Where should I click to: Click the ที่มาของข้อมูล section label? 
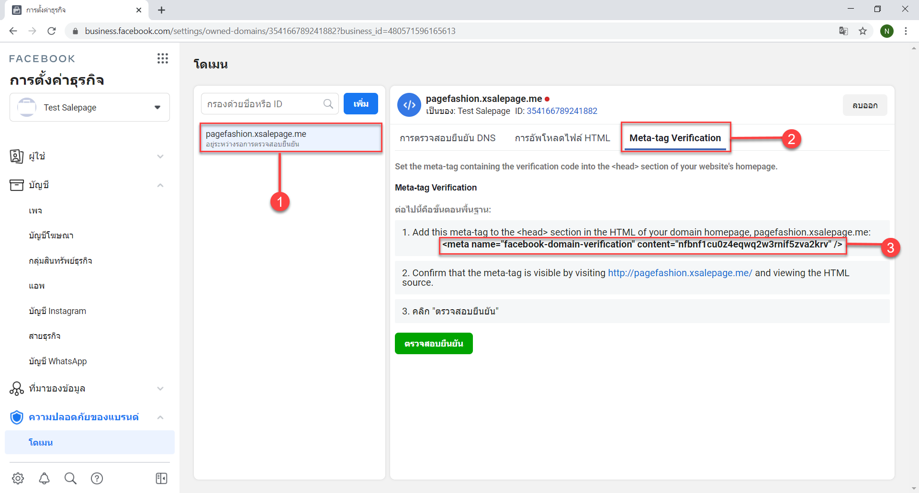pos(57,388)
